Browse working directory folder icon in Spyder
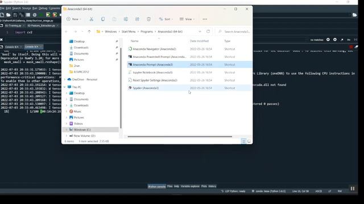The height and width of the screenshot is (204, 364). click(354, 15)
